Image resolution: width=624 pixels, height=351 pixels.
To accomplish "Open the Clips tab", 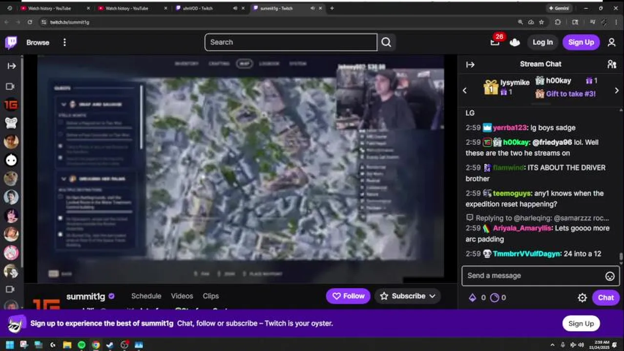I will pyautogui.click(x=210, y=296).
